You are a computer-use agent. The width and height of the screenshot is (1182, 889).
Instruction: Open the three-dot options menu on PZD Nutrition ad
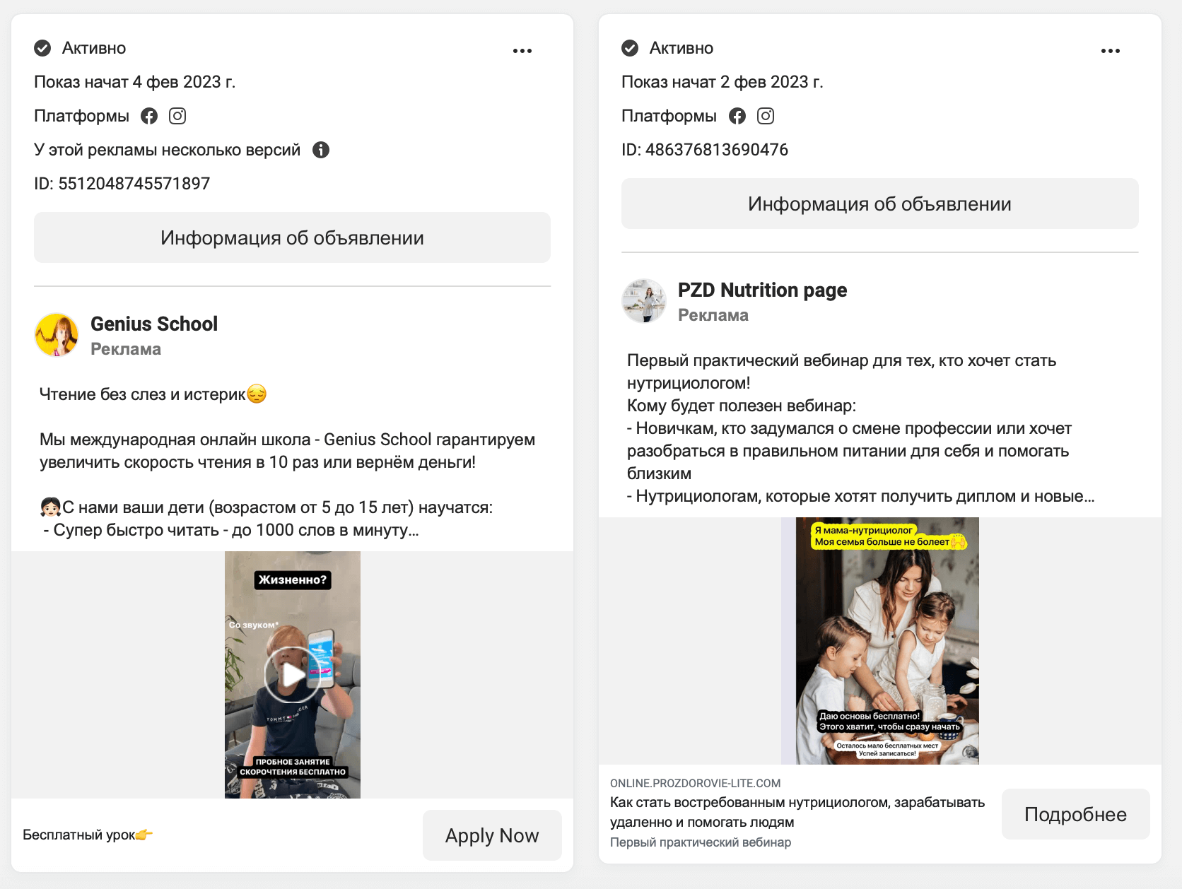1110,49
